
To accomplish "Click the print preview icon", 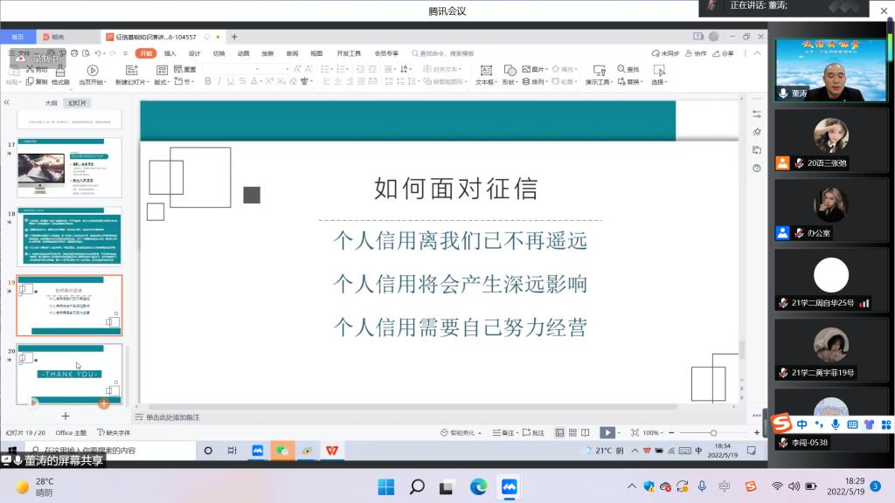I will [x=87, y=53].
